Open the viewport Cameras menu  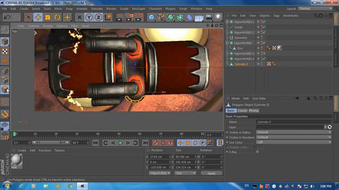pos(33,26)
